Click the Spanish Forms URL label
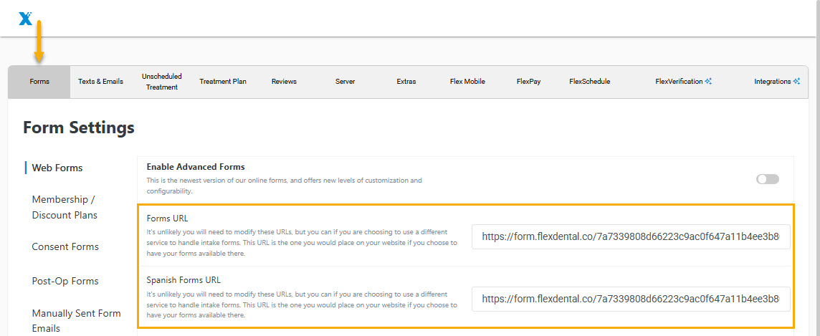Image resolution: width=820 pixels, height=336 pixels. coord(183,279)
